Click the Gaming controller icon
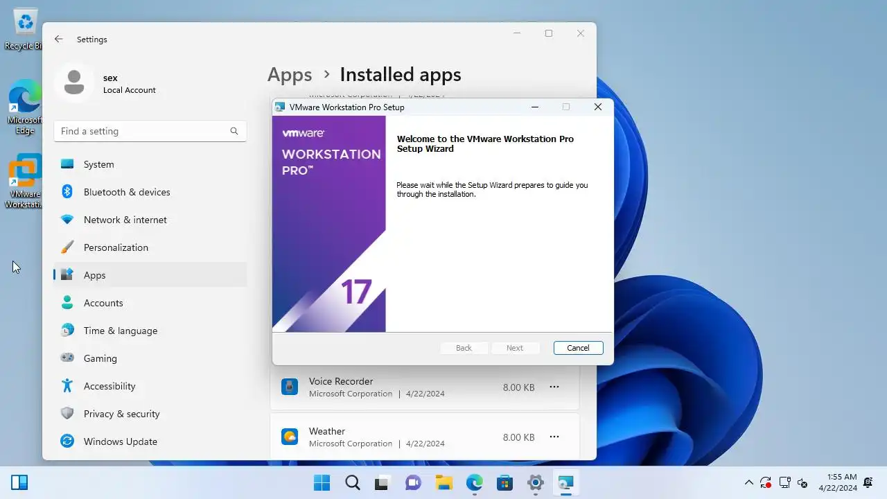Image resolution: width=887 pixels, height=499 pixels. coord(67,358)
